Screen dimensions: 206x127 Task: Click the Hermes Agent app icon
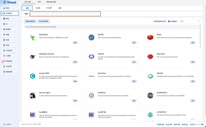tap(33, 95)
